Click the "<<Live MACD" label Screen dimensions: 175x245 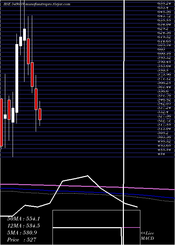pos(147,236)
